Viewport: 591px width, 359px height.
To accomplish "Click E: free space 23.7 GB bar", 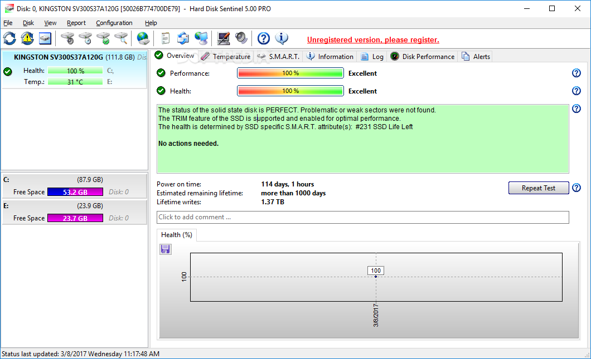I will (75, 218).
